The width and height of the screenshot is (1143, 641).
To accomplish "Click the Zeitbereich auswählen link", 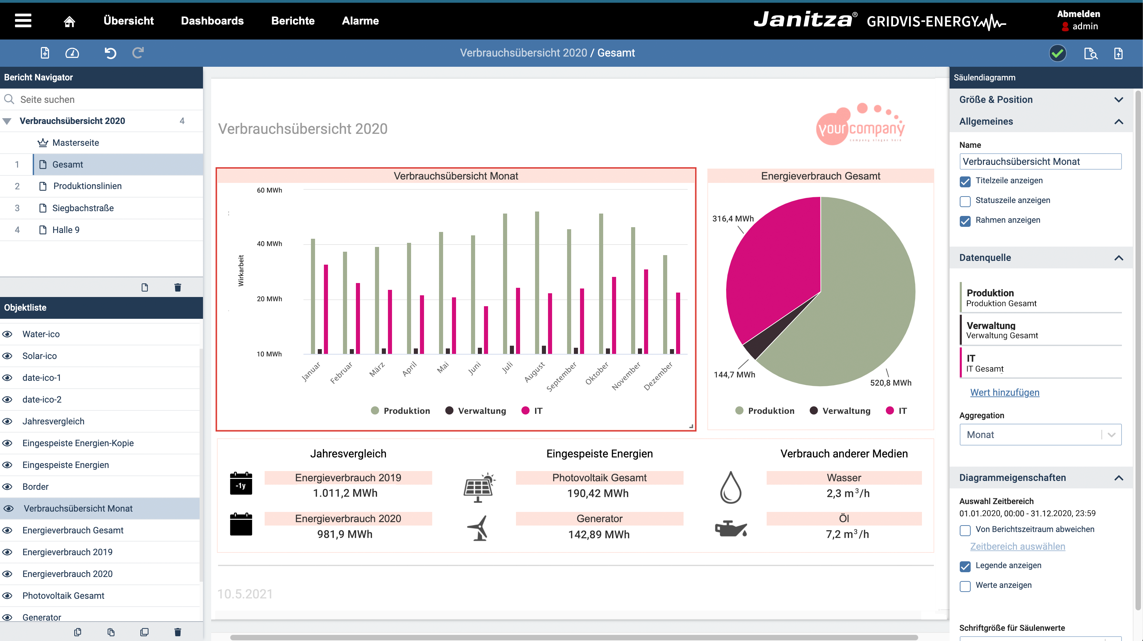I will coord(1017,546).
